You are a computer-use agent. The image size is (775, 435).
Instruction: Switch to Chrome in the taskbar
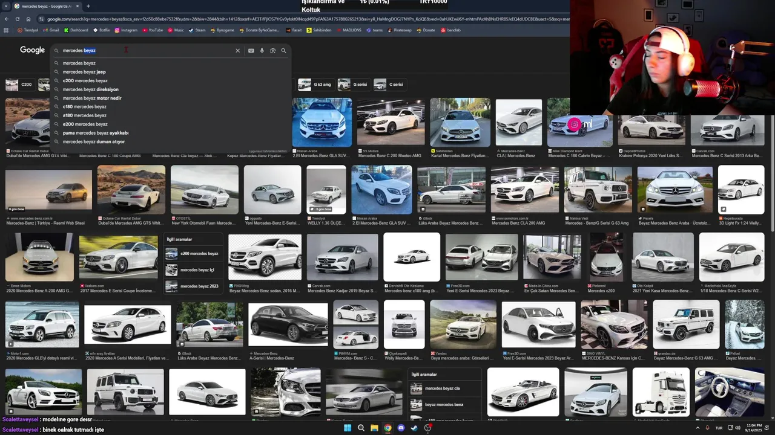pyautogui.click(x=387, y=428)
